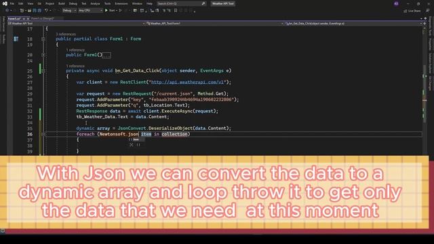
Task: Click the split editor icon above scrollbar
Action: click(x=425, y=24)
